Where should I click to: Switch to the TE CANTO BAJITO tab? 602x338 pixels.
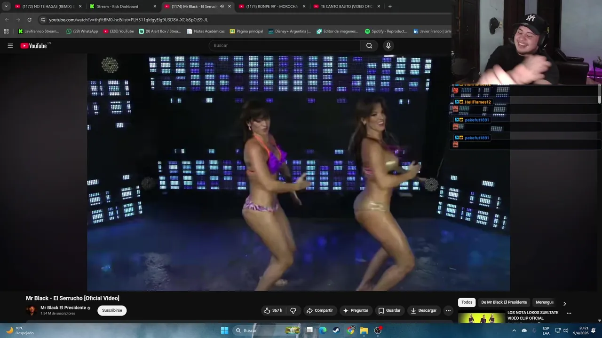coord(346,7)
